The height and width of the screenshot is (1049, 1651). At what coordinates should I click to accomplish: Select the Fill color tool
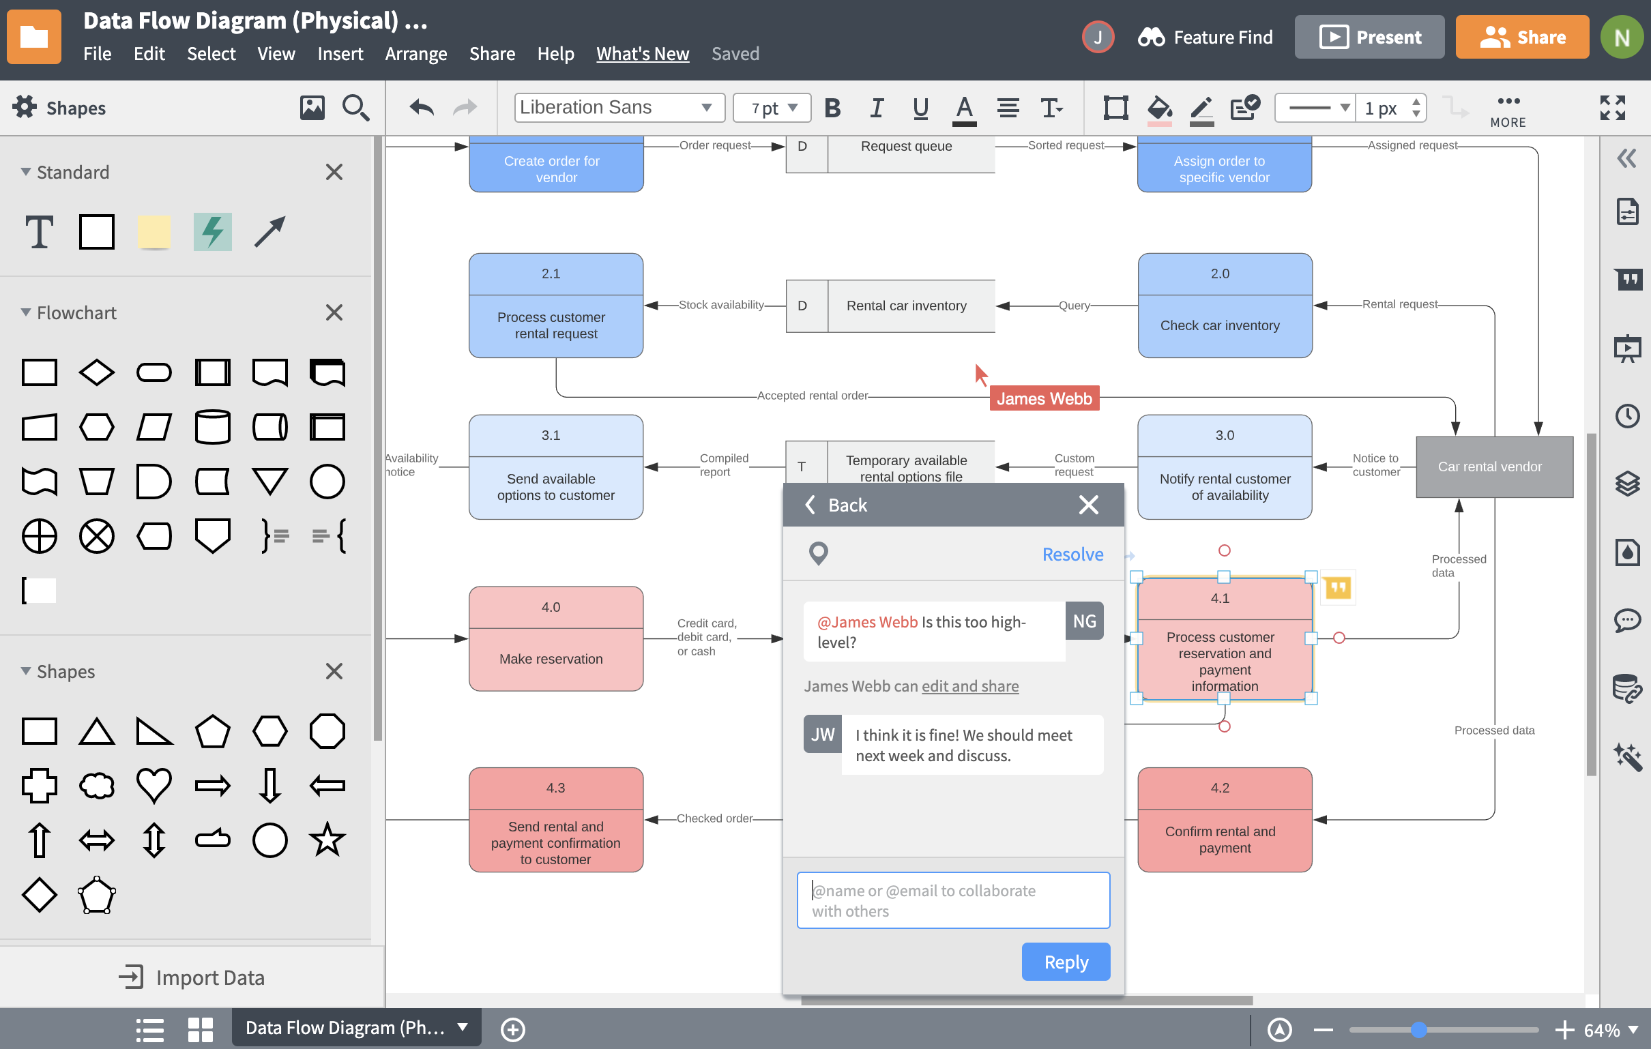click(1158, 108)
